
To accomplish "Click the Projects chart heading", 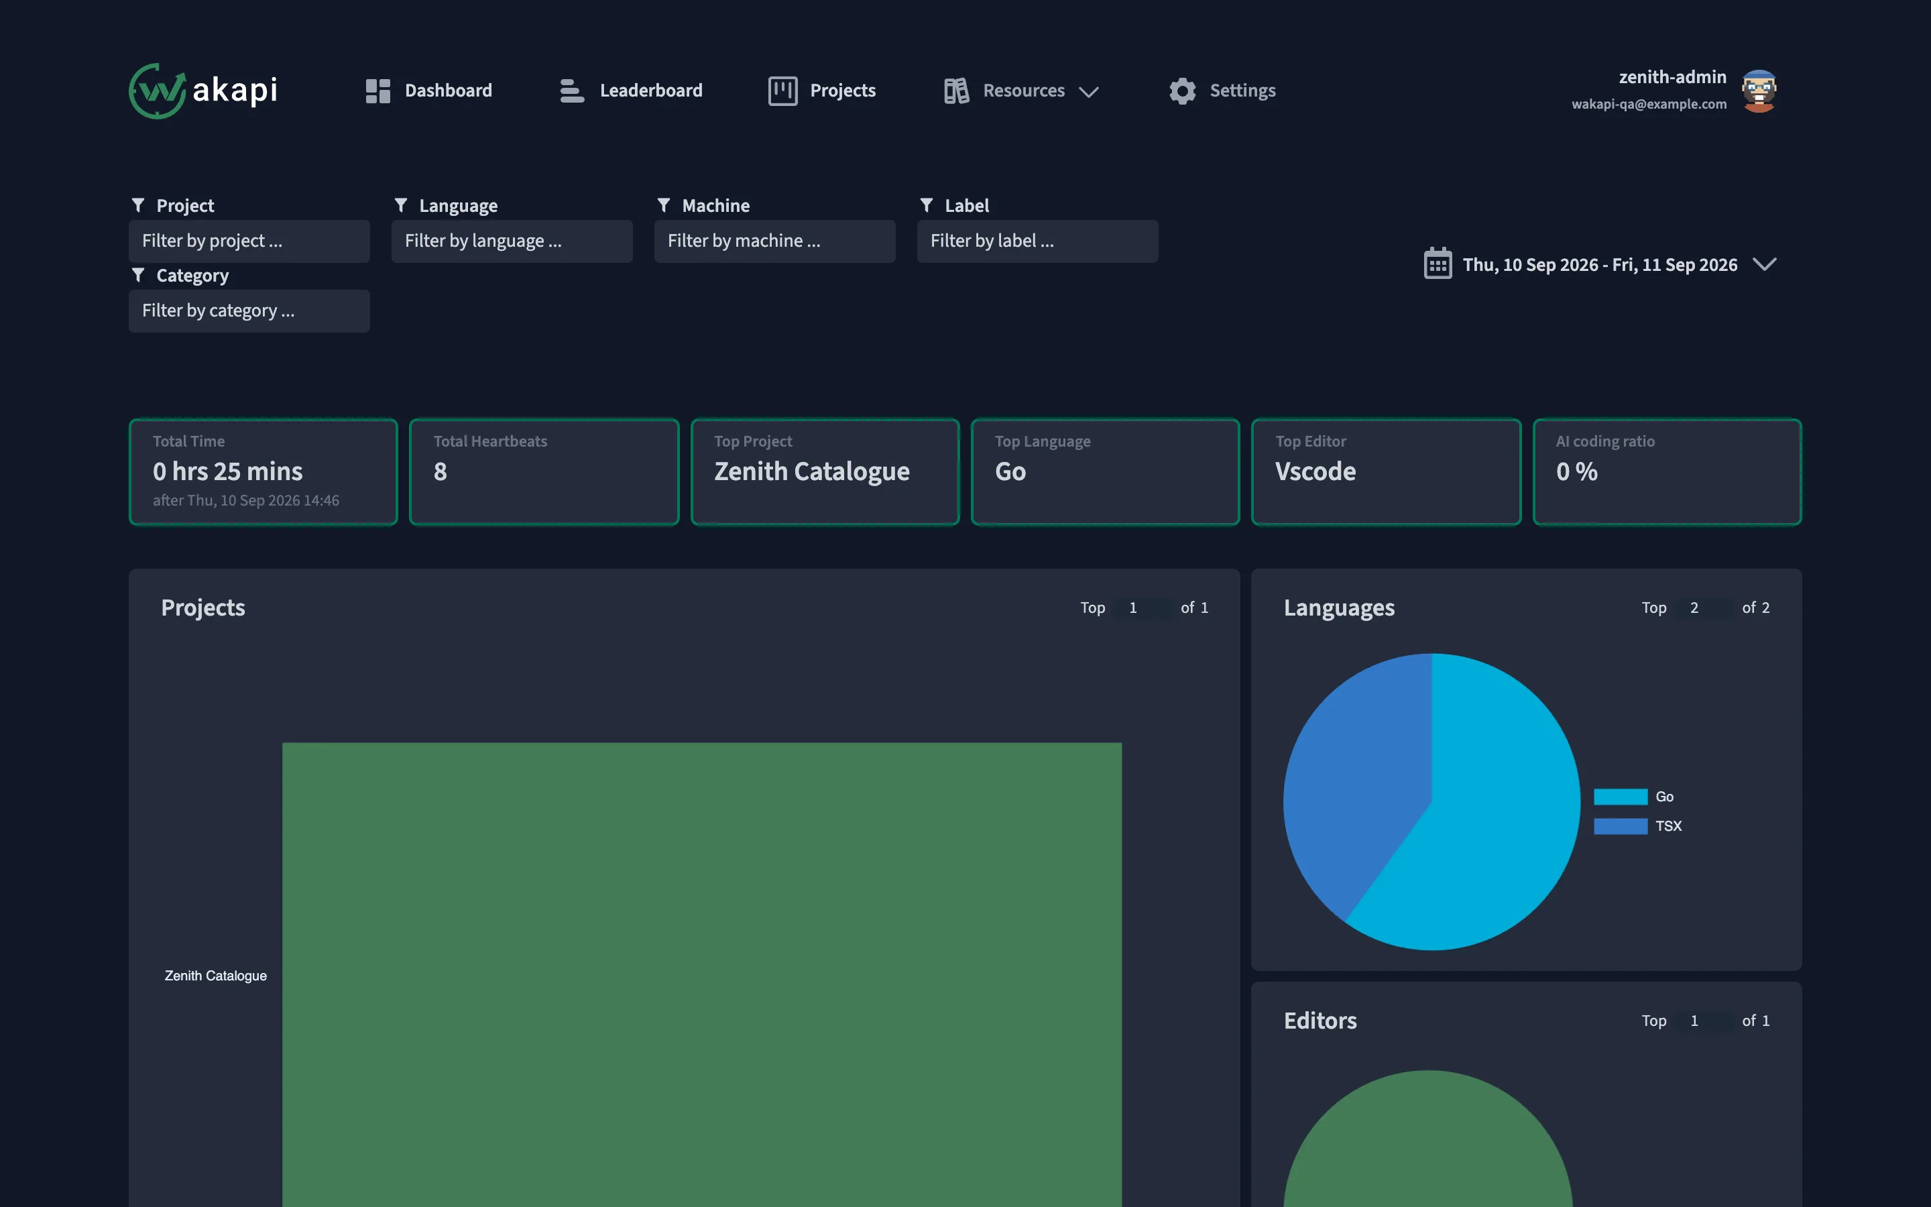I will tap(202, 608).
